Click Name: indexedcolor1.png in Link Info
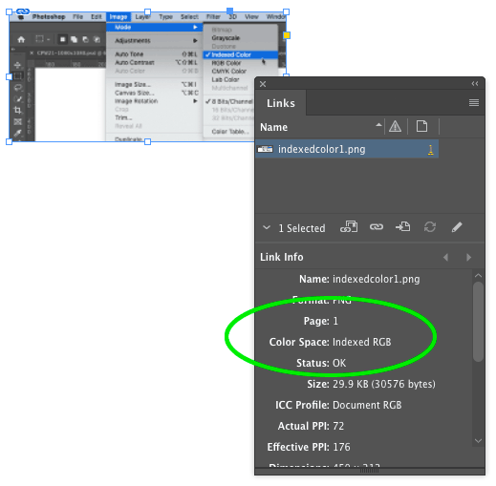 pyautogui.click(x=359, y=279)
